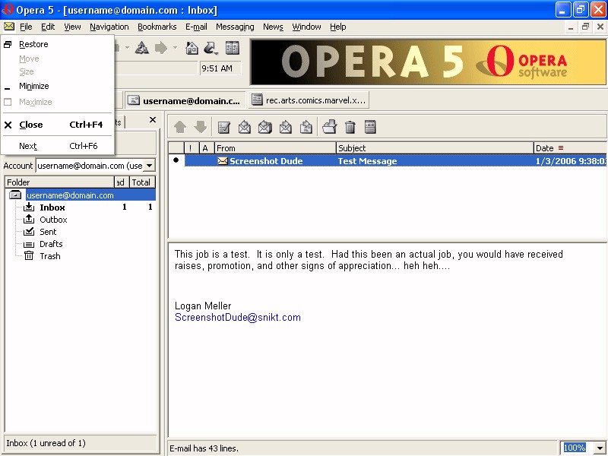Click the 100% zoom input field
The height and width of the screenshot is (456, 608).
point(577,448)
